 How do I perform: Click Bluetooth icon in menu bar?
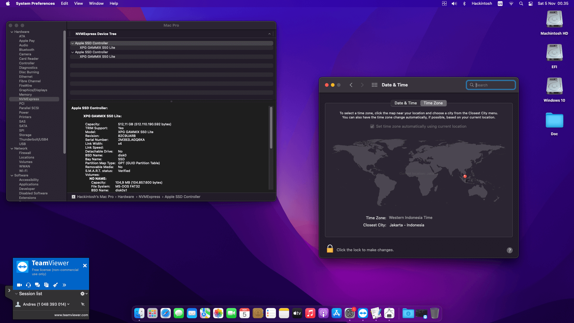pyautogui.click(x=464, y=4)
